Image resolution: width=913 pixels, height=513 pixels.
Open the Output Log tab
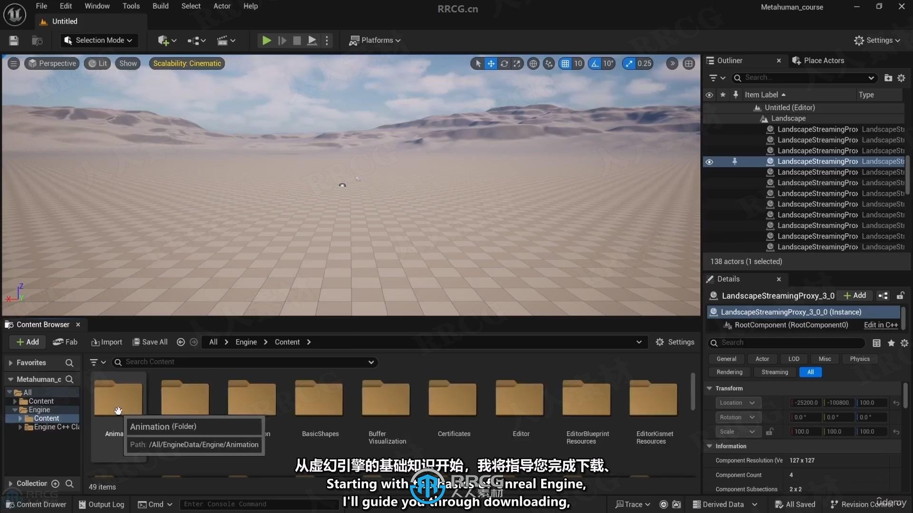[101, 504]
